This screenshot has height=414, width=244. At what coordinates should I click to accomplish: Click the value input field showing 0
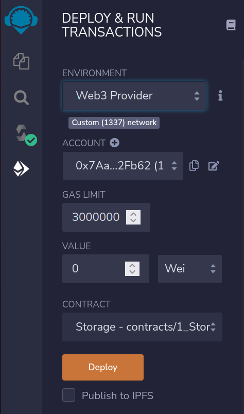tap(106, 269)
